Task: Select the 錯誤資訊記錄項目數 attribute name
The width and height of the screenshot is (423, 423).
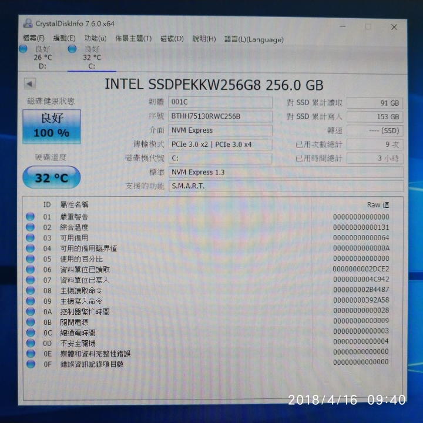Action: point(92,364)
